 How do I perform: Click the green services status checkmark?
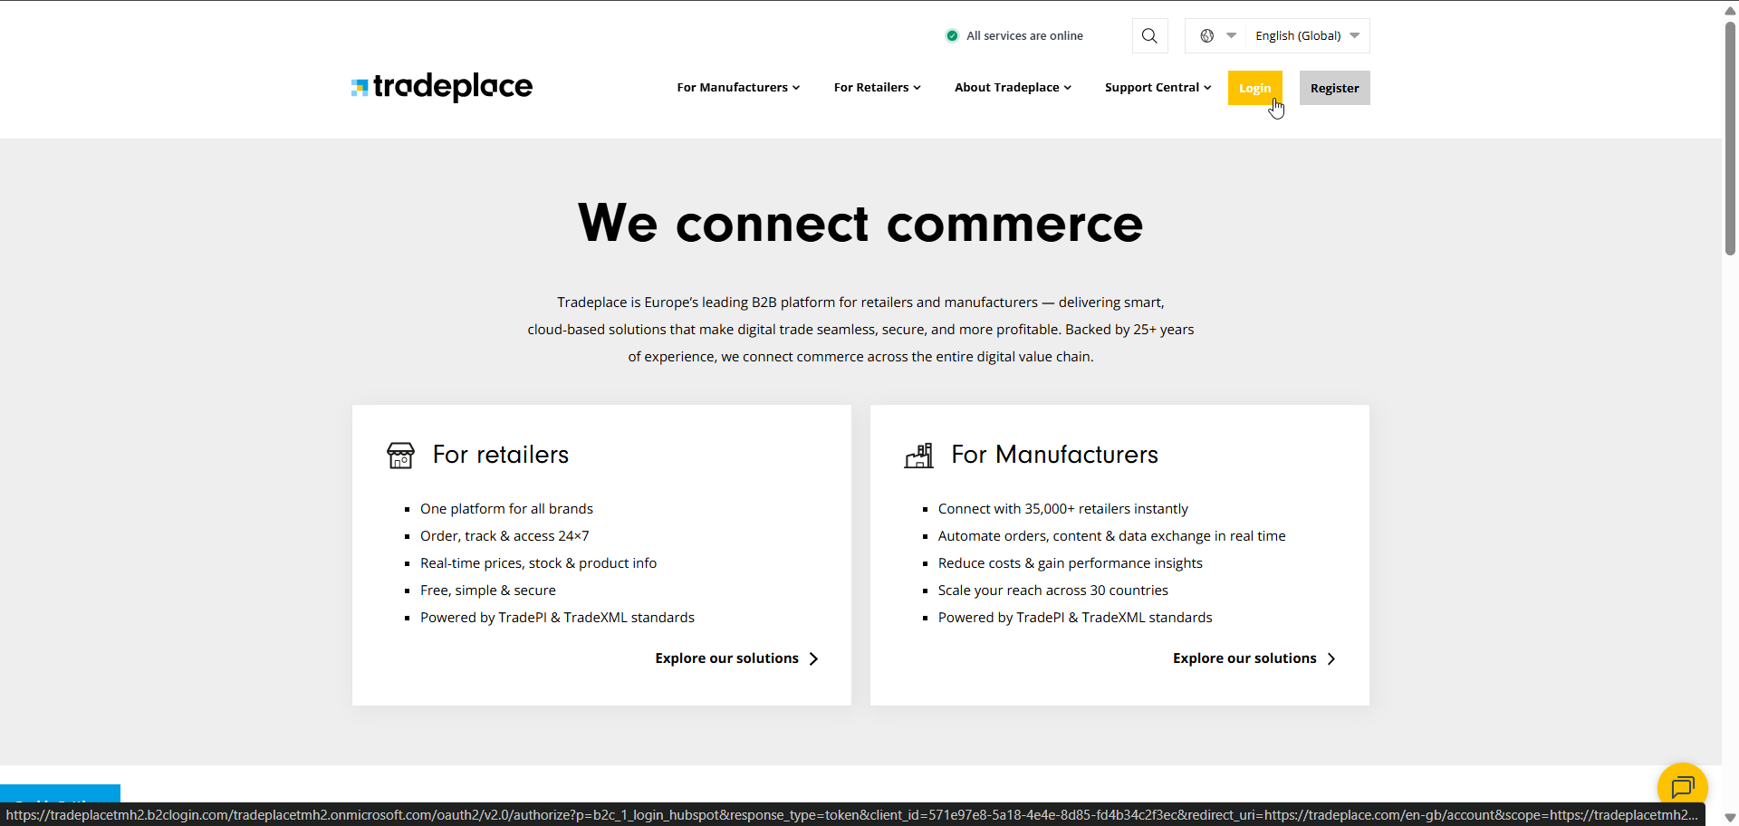(952, 36)
